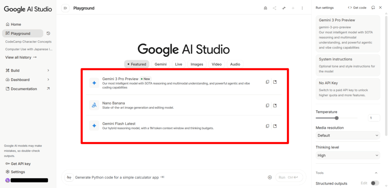Open Nano Banana details in new window icon
This screenshot has width=388, height=188.
[x=275, y=105]
